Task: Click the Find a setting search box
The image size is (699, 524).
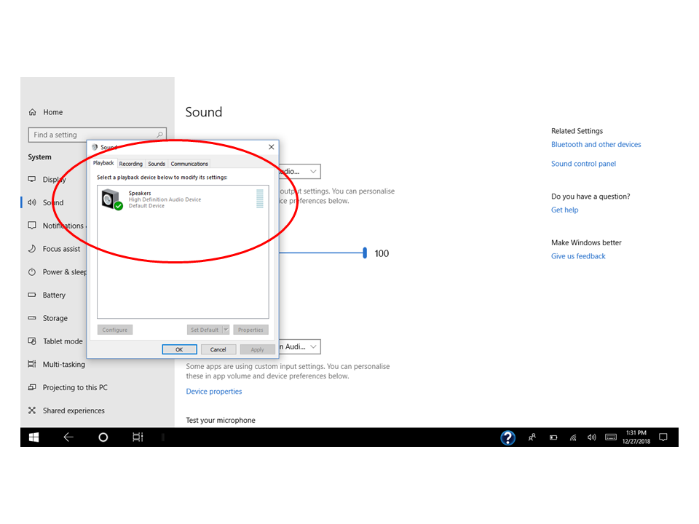Action: tap(97, 135)
